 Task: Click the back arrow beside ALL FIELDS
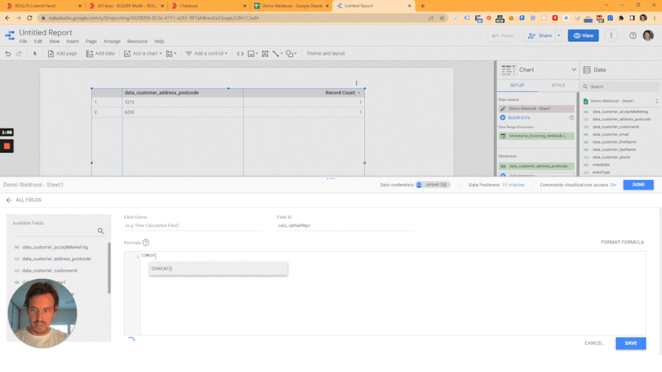click(x=9, y=200)
